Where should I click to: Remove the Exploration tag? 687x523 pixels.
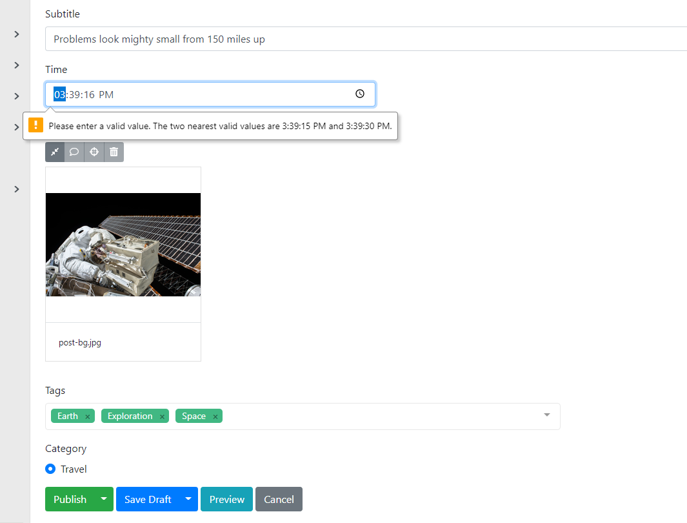tap(162, 416)
